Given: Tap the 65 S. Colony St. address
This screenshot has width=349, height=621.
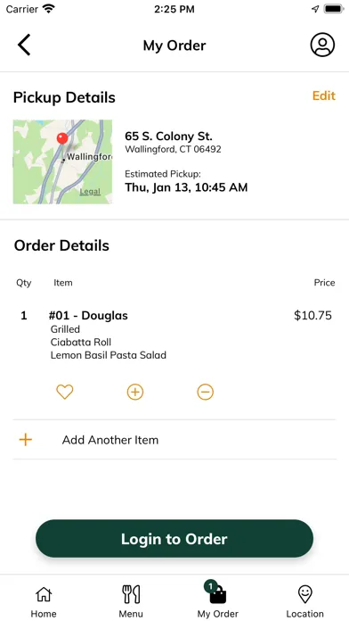Looking at the screenshot, I should 168,137.
